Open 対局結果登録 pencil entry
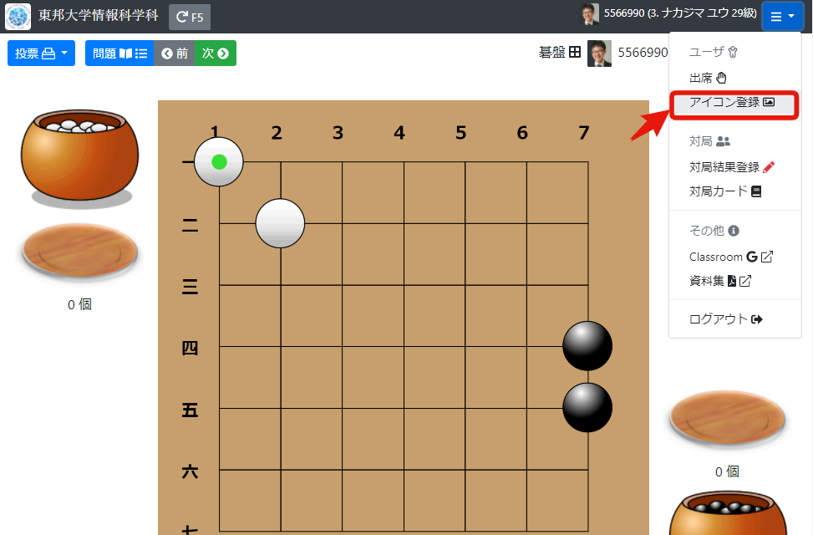 coord(732,167)
